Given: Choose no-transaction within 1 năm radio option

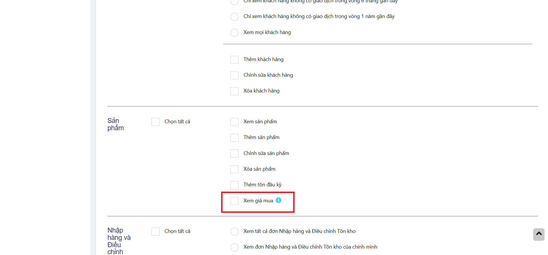Looking at the screenshot, I should [234, 17].
